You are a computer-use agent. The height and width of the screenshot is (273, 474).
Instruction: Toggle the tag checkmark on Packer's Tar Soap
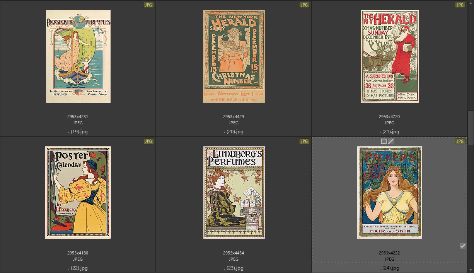pyautogui.click(x=462, y=246)
